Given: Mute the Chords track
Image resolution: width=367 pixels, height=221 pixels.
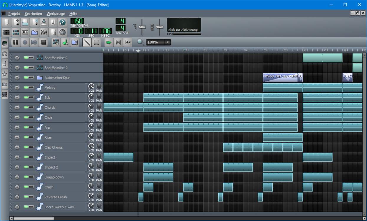Looking at the screenshot, I should (x=26, y=108).
